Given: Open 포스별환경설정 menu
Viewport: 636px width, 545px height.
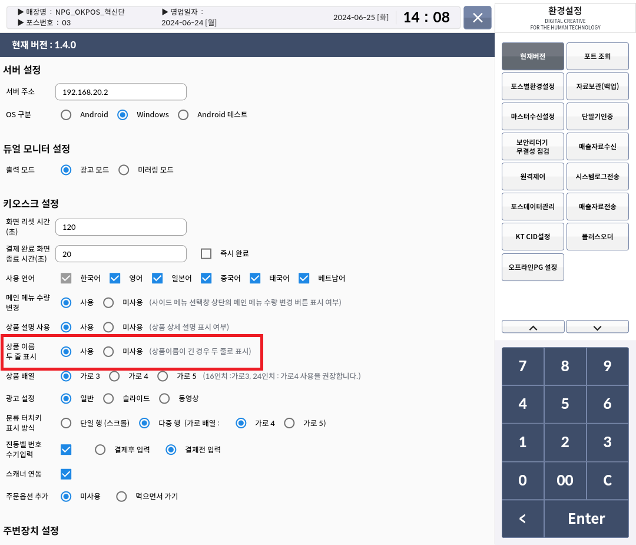Looking at the screenshot, I should click(533, 87).
